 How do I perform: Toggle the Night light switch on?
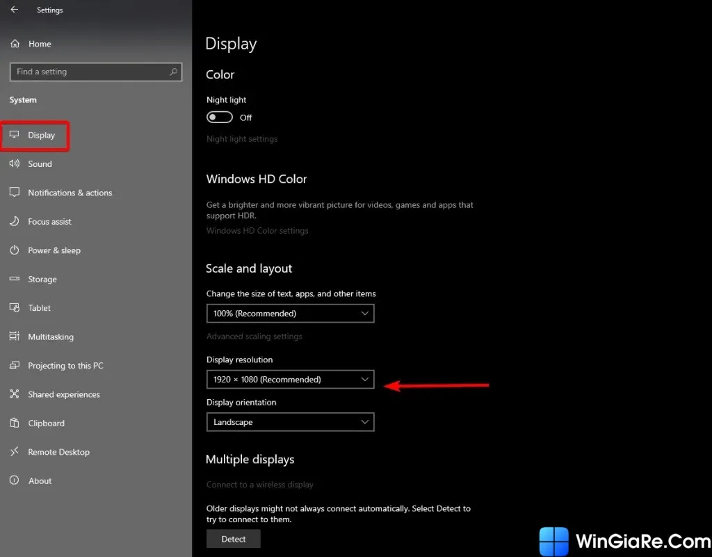click(220, 118)
